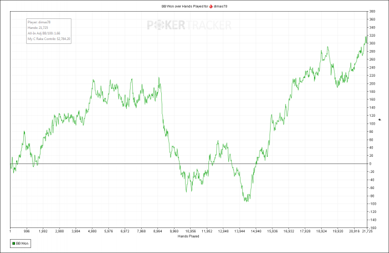Click y-axis value '320'

pos(372,36)
